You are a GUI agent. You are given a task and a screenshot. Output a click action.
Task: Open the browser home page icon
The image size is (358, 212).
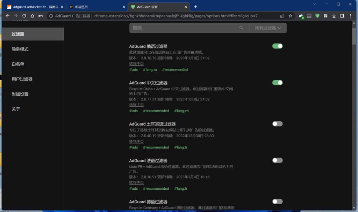[x=33, y=16]
